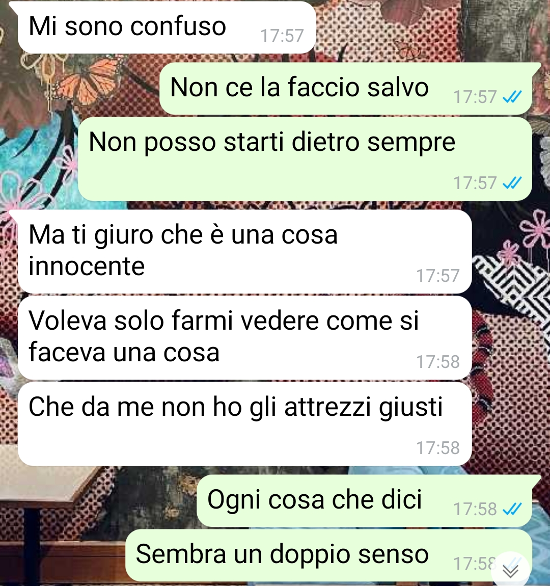Image resolution: width=550 pixels, height=586 pixels.
Task: Tap the 'Ogni cosa che dici' bubble
Action: (x=365, y=501)
